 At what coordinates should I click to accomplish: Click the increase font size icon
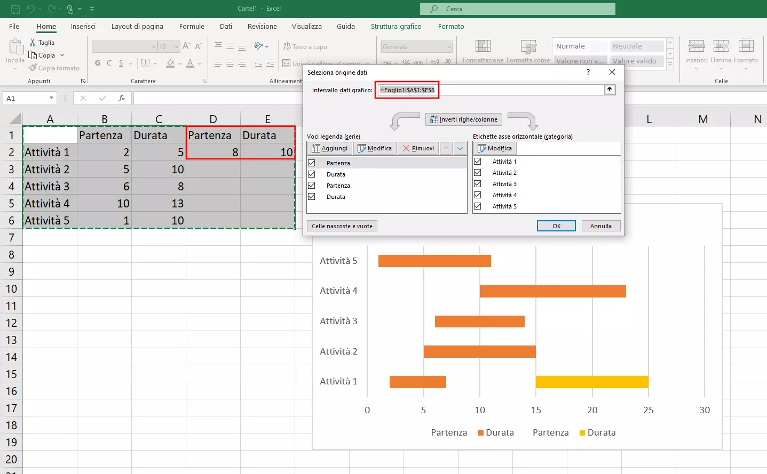(186, 46)
